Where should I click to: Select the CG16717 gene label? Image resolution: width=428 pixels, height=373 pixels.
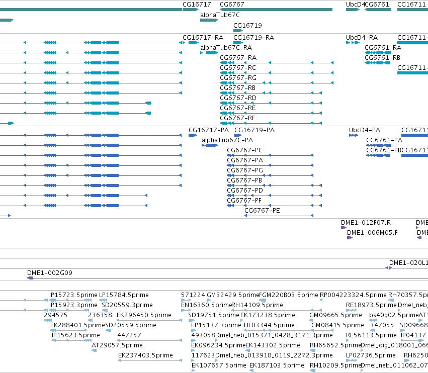[x=197, y=5]
